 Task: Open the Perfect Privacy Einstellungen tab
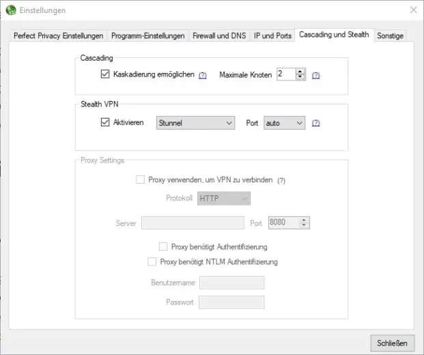(x=59, y=35)
